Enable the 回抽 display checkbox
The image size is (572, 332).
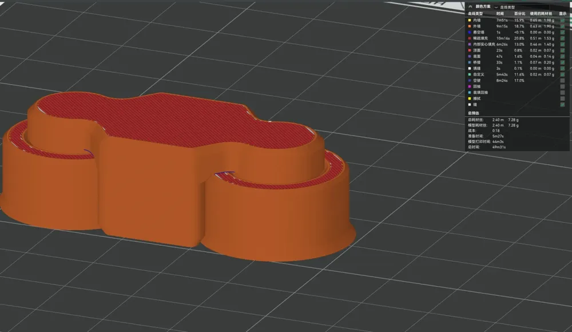[x=562, y=86]
